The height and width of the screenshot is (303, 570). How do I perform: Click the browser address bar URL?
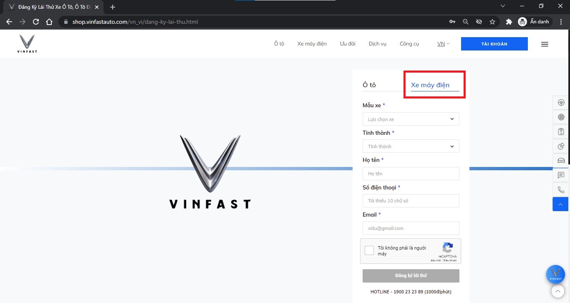click(135, 22)
